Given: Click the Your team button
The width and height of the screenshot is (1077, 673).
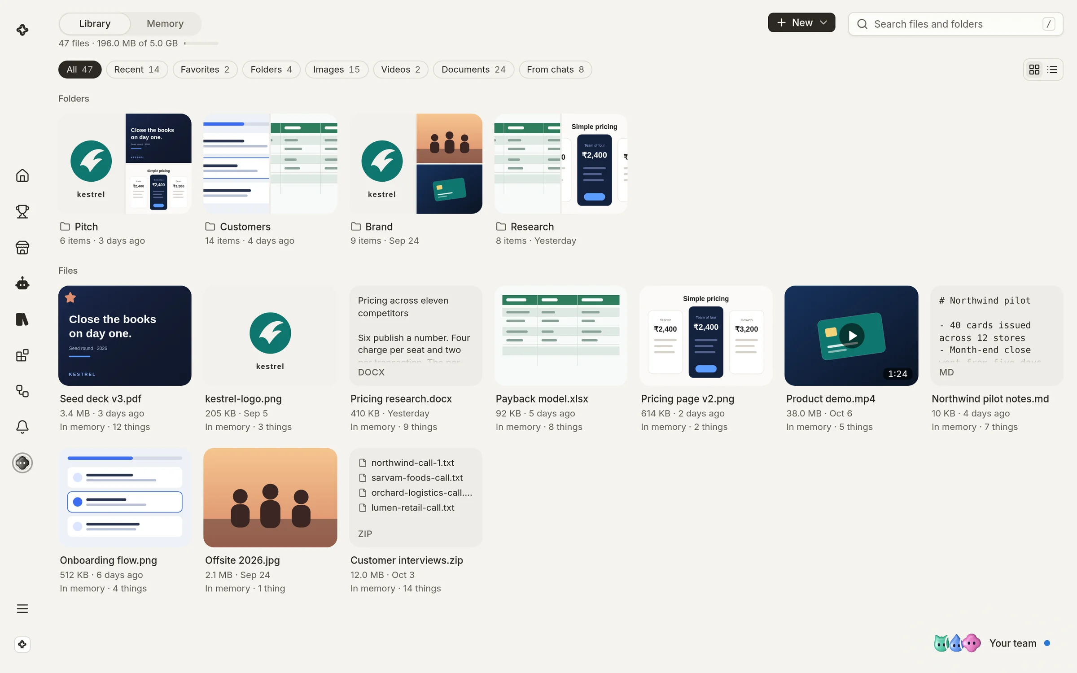Looking at the screenshot, I should [993, 643].
